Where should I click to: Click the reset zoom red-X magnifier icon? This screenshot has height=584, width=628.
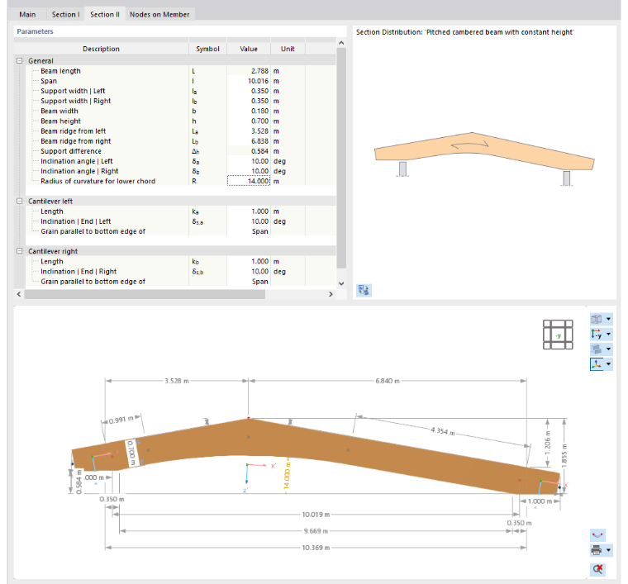[597, 569]
